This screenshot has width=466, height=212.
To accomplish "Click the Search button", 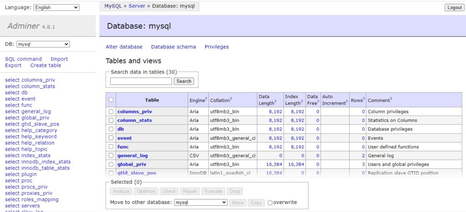I will 184,81.
